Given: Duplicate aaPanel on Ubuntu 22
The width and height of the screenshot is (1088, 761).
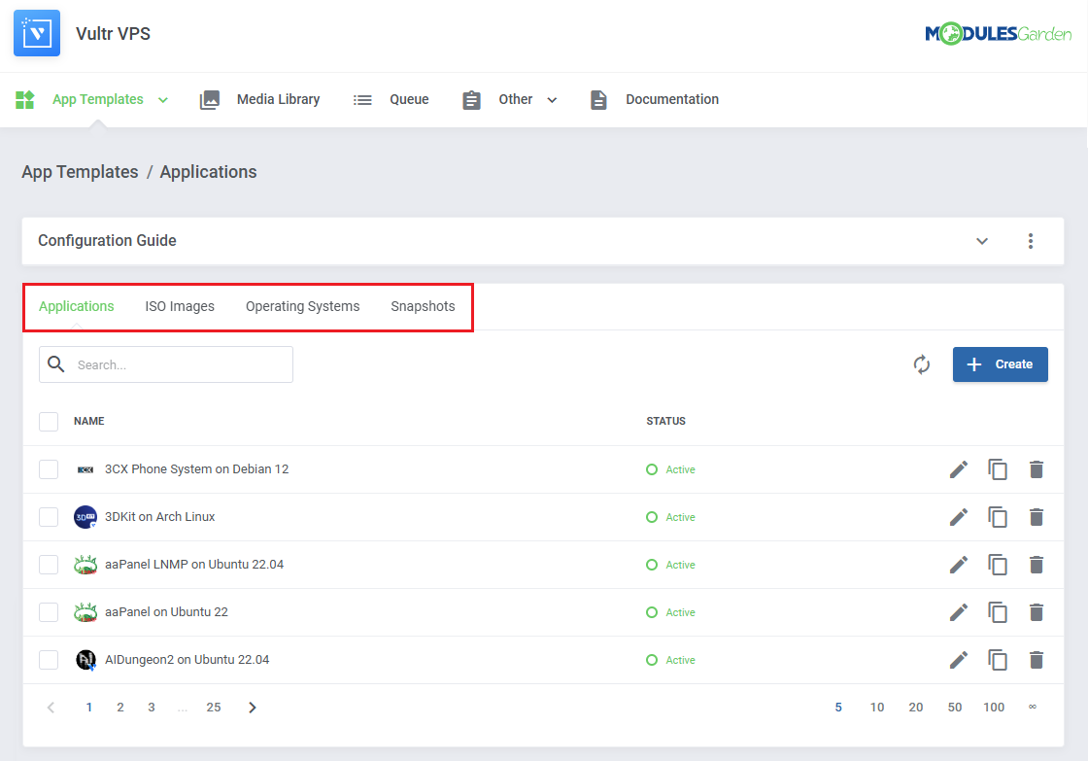Looking at the screenshot, I should (997, 612).
